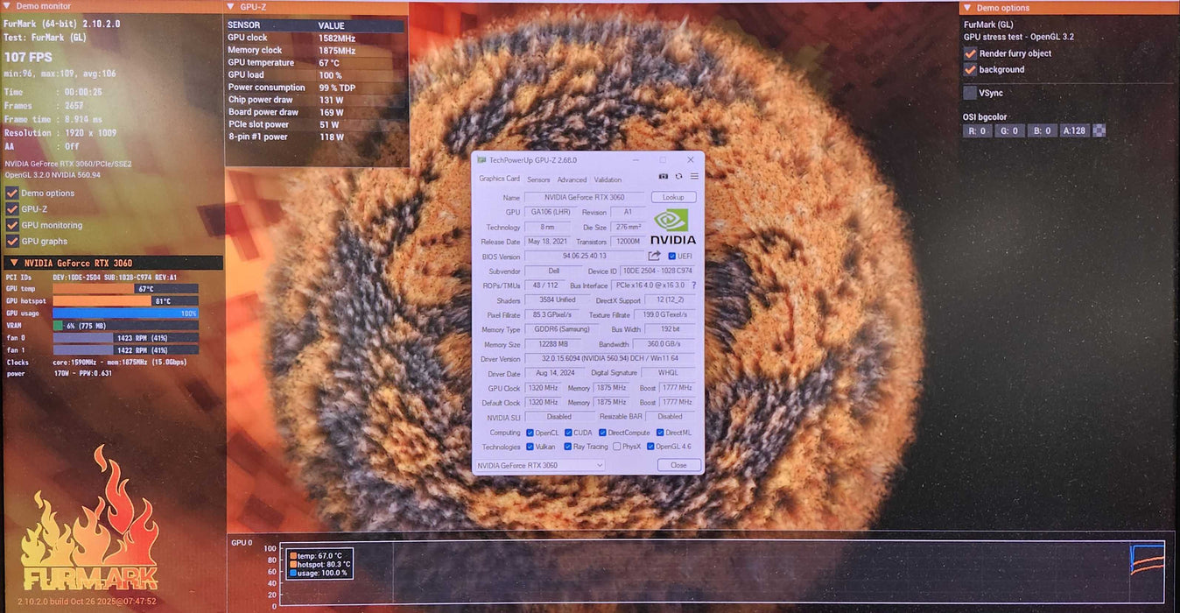
Task: Collapse the GPU-Z overlay panel
Action: (231, 6)
